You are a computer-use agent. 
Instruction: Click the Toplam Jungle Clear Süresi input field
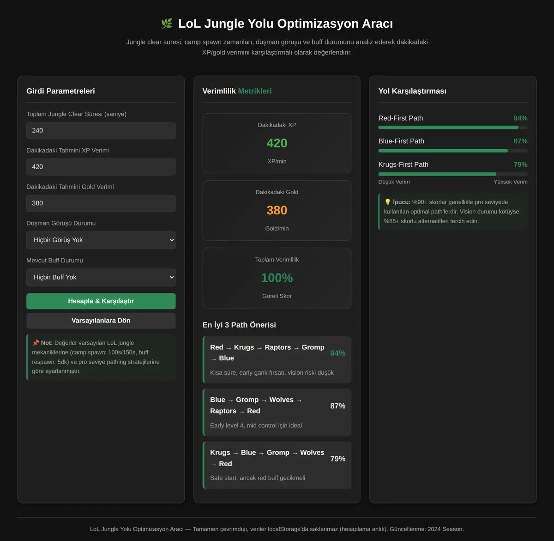point(101,130)
